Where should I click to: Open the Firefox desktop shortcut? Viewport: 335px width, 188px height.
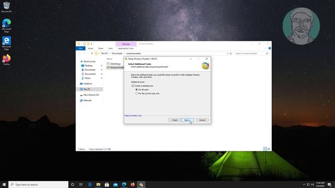[x=6, y=60]
